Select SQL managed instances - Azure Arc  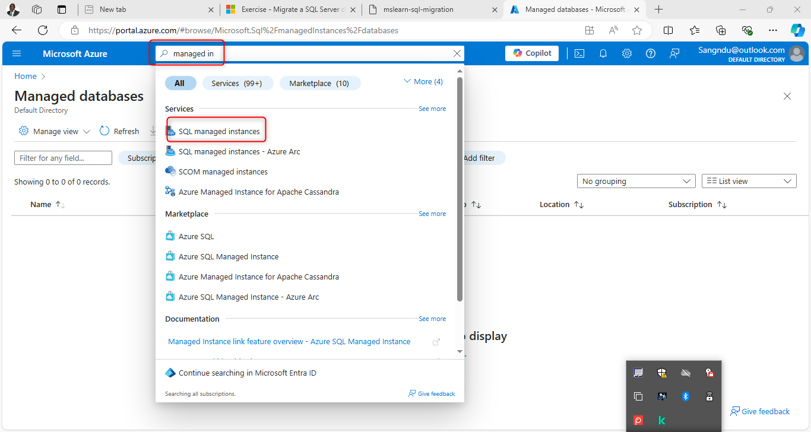(x=239, y=151)
